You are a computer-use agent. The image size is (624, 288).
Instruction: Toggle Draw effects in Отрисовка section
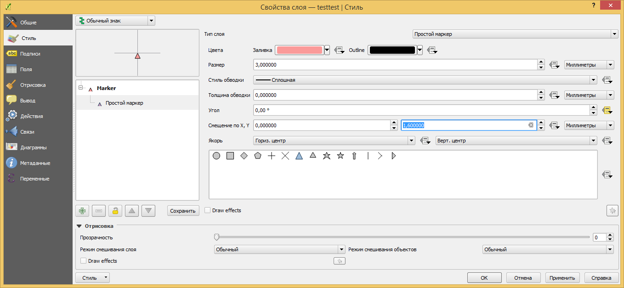click(84, 261)
